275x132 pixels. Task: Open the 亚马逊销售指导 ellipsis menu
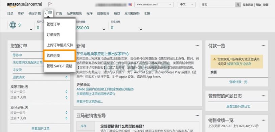tap(197, 115)
